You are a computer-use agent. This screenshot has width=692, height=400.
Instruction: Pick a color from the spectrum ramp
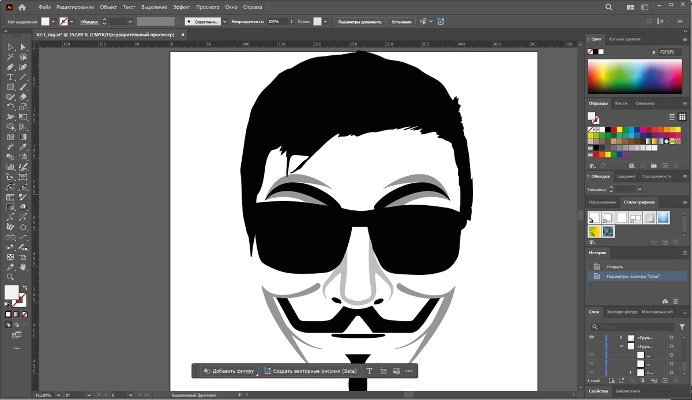point(634,76)
